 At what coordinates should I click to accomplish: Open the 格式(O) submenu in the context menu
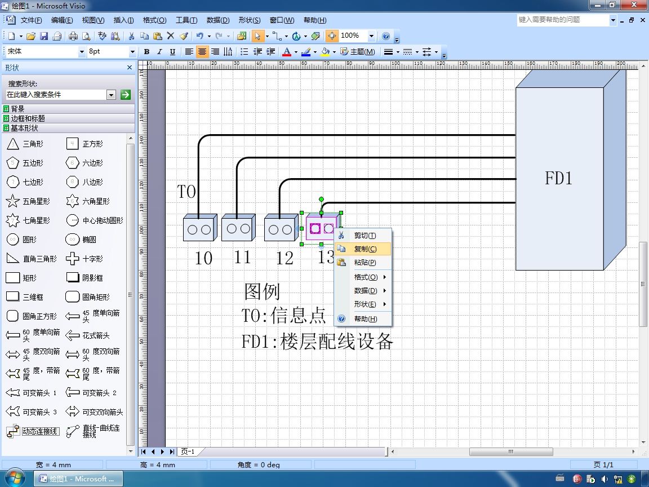(363, 277)
